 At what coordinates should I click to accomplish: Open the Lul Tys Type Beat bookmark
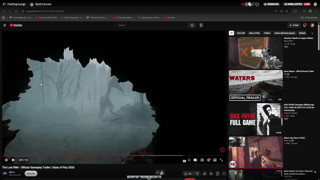click(x=123, y=17)
